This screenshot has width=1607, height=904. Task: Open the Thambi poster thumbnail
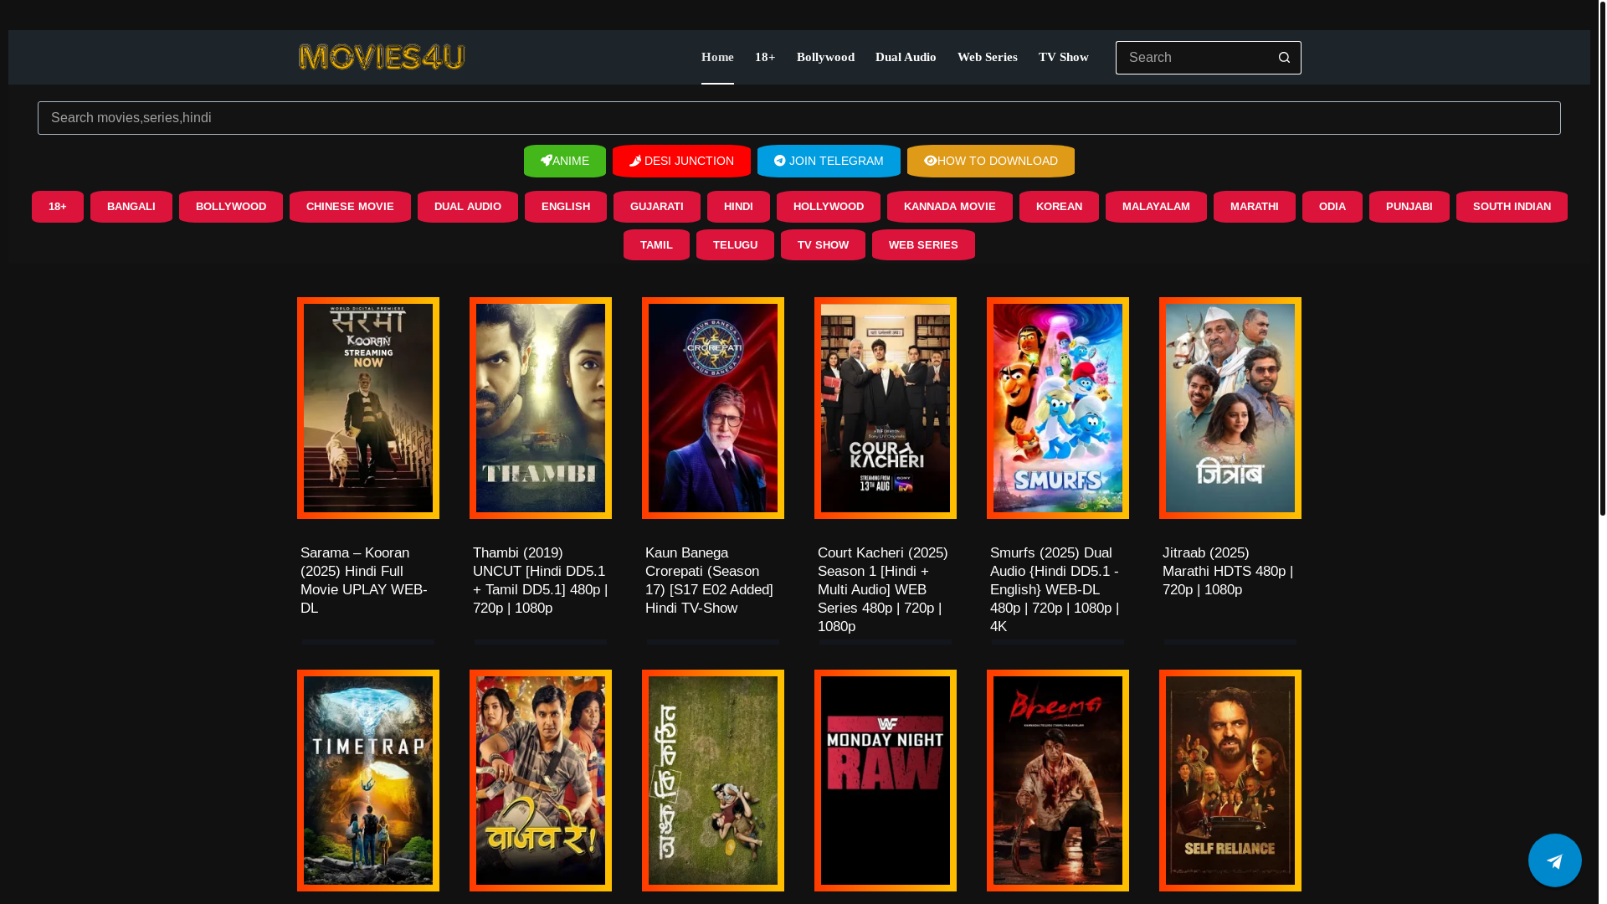541,408
